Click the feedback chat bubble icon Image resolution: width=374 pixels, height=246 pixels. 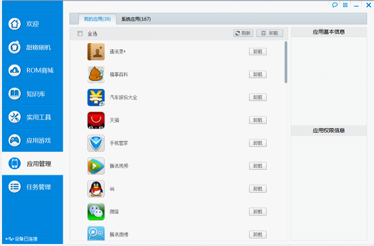[x=335, y=5]
